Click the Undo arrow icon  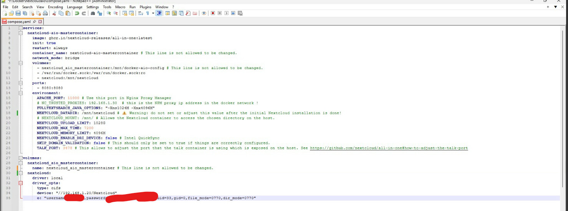77,13
